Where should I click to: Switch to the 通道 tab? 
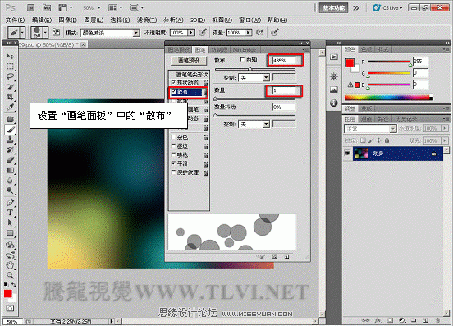(366, 119)
